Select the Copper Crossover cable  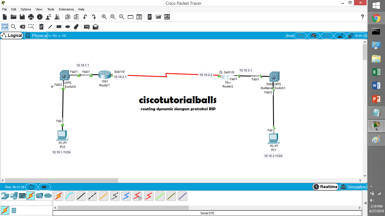pyautogui.click(x=92, y=196)
